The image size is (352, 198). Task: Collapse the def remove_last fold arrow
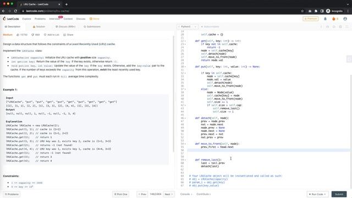[x=185, y=160]
